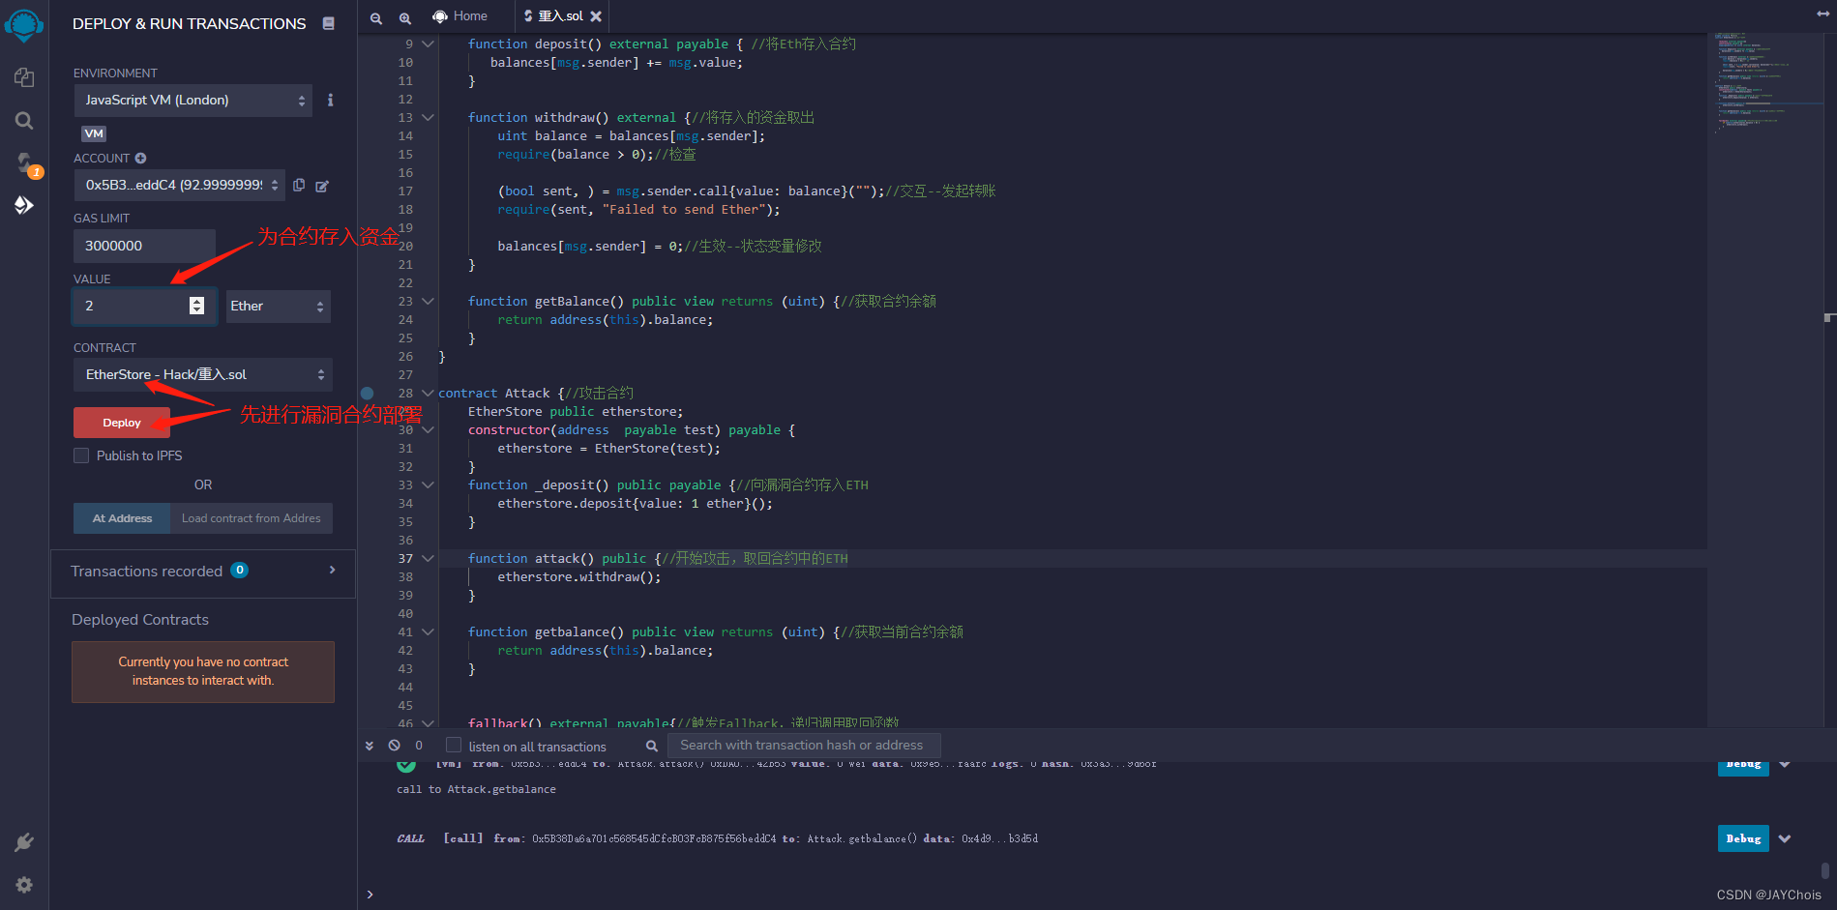
Task: Enable listen on all transactions
Action: tap(454, 745)
